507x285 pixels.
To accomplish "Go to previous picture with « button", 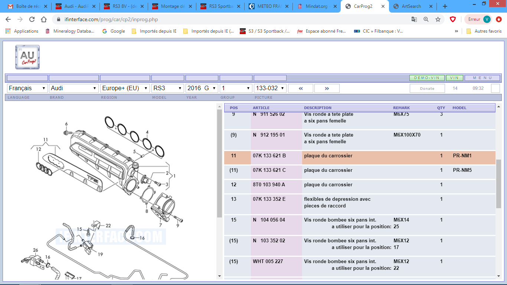I will coord(300,88).
